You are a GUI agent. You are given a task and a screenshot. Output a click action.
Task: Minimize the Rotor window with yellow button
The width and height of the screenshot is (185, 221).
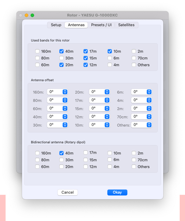(26, 15)
